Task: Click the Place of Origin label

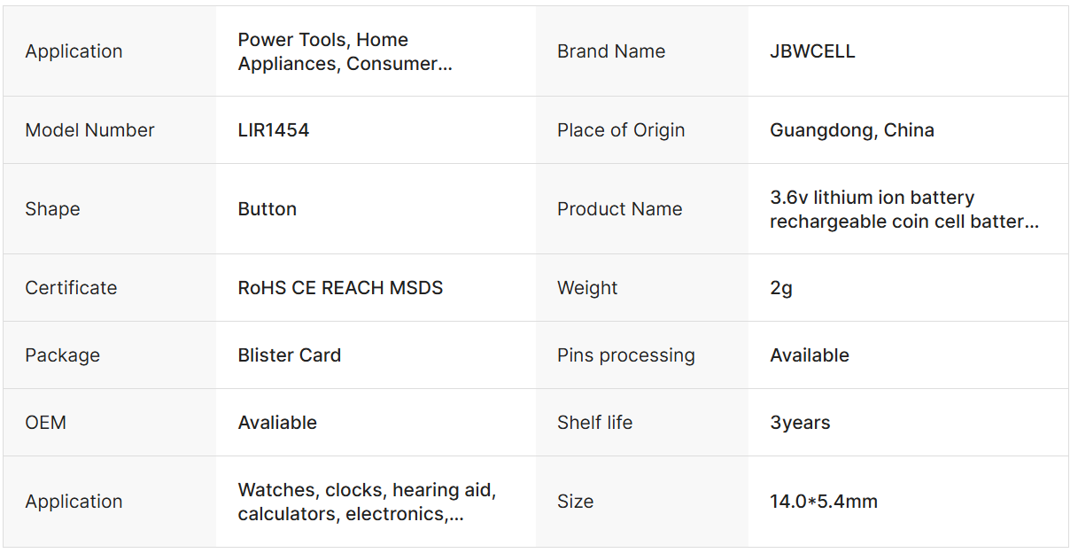Action: pyautogui.click(x=621, y=130)
